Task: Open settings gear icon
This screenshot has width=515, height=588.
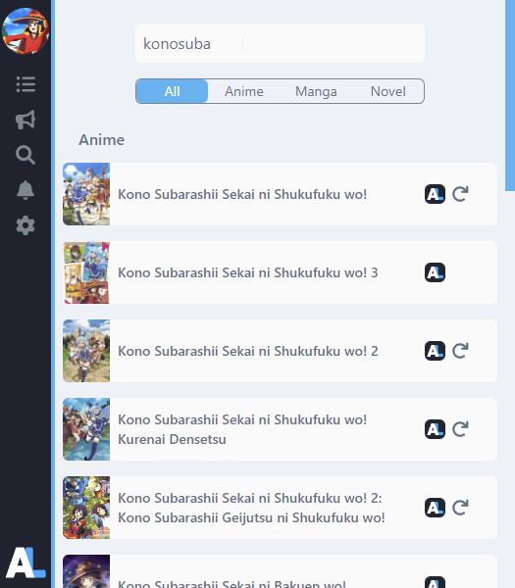Action: click(x=26, y=225)
